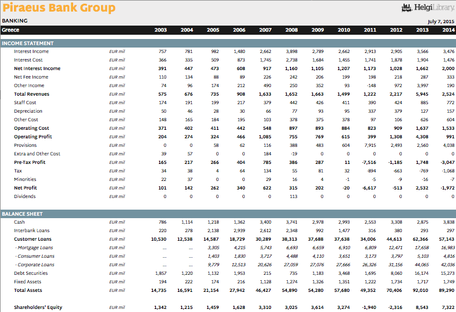Click the Interbank Loans row label
The width and height of the screenshot is (456, 312).
[32, 230]
